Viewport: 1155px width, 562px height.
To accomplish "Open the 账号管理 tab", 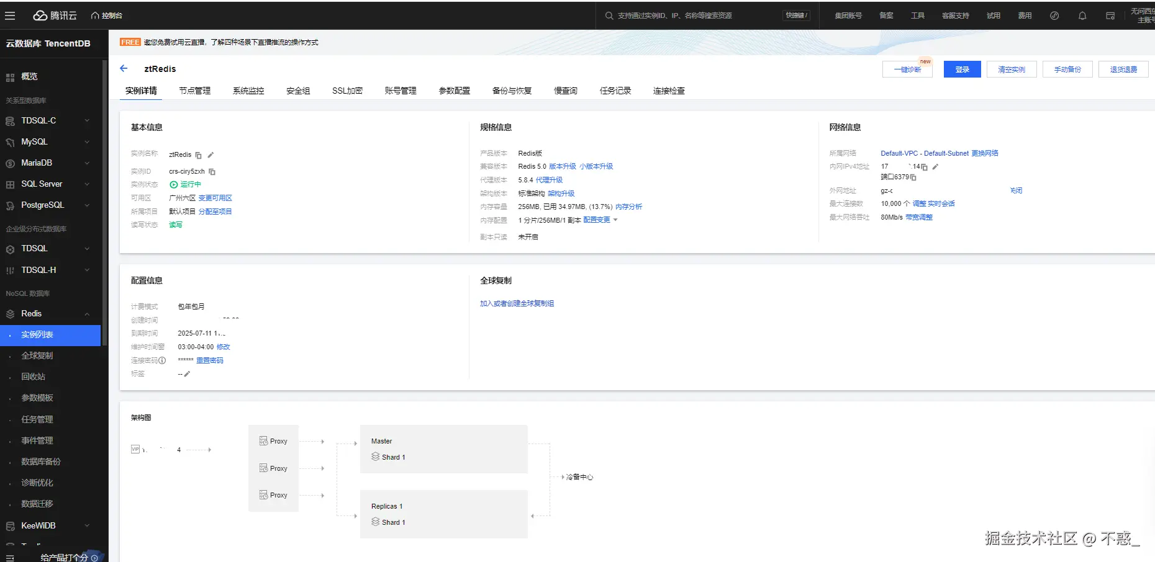I will tap(401, 91).
